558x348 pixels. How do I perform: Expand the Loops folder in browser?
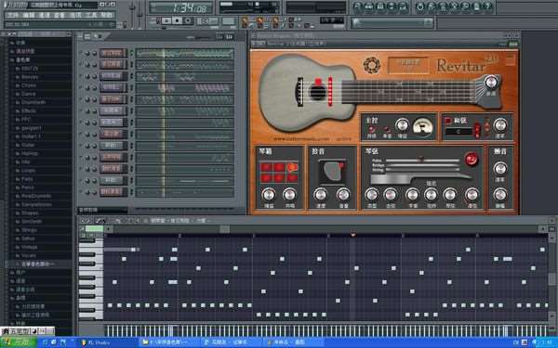point(28,171)
